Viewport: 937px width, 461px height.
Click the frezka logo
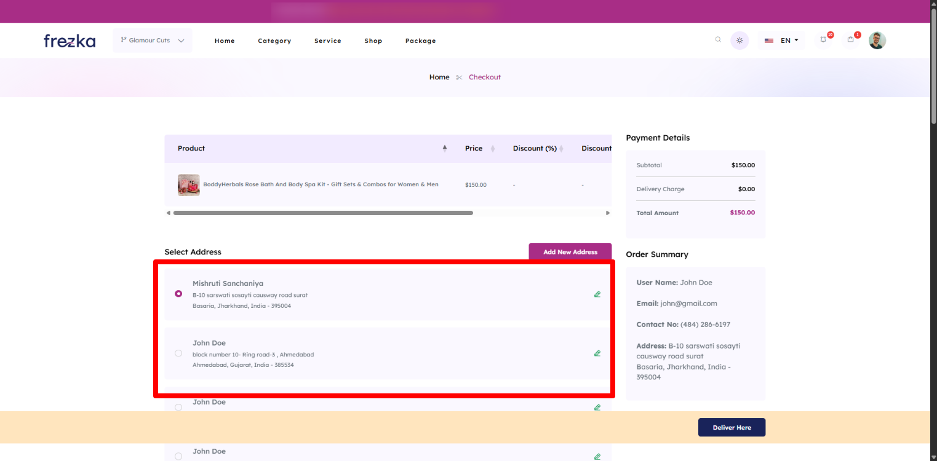70,41
